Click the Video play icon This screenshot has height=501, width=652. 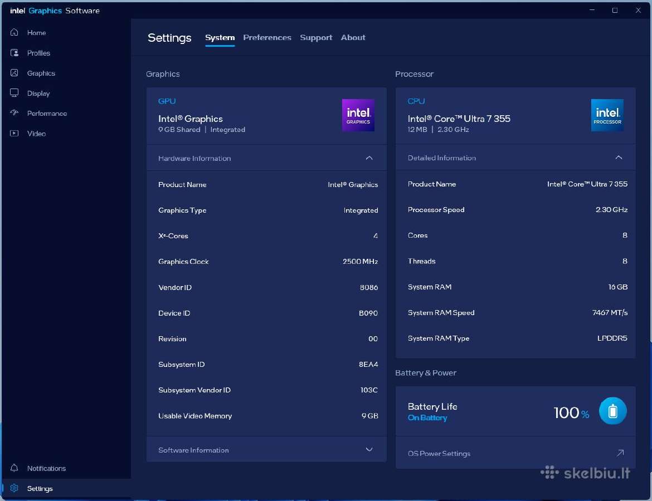(14, 134)
